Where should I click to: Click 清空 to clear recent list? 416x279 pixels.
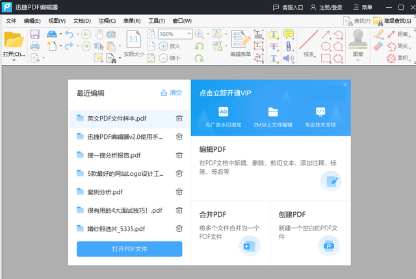[x=172, y=93]
